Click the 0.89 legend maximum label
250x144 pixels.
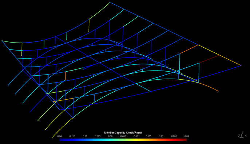[x=187, y=136]
